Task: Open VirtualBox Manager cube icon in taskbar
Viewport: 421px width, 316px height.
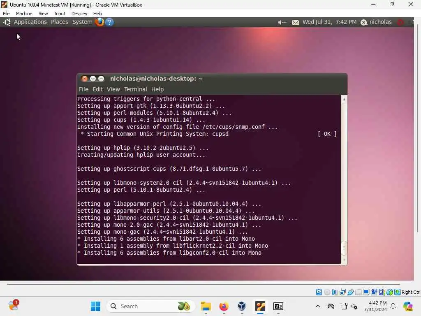Action: click(242, 306)
